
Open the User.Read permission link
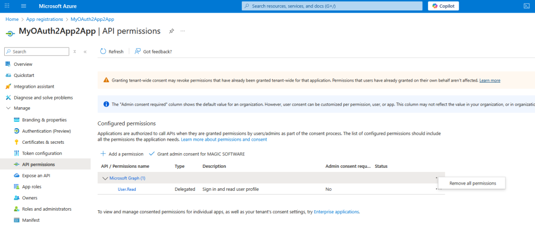(x=126, y=189)
